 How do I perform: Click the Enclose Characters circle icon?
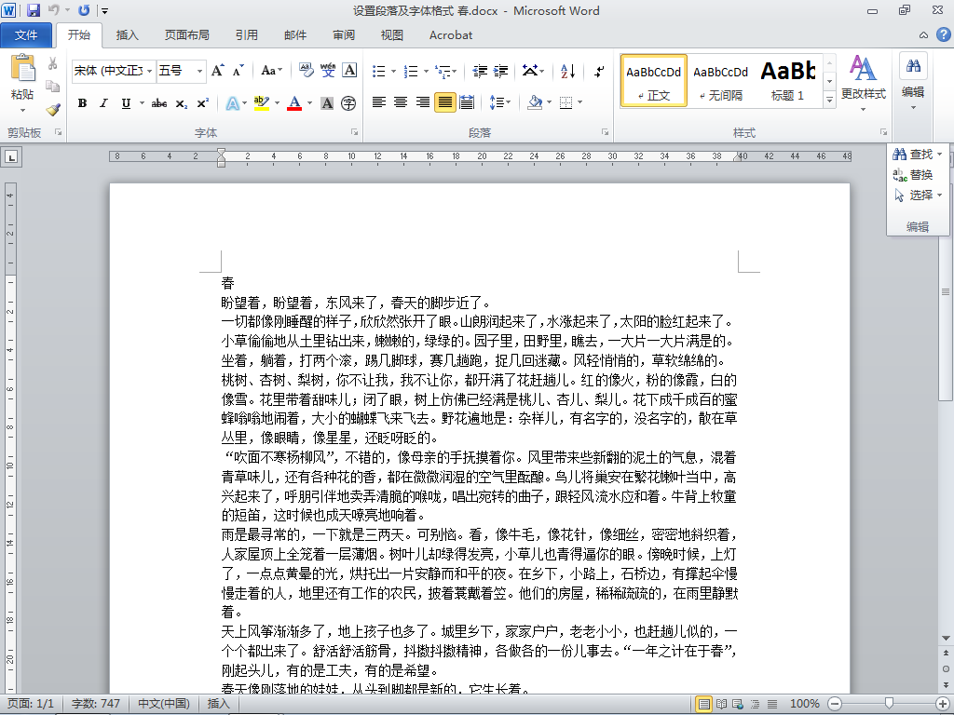pyautogui.click(x=348, y=103)
